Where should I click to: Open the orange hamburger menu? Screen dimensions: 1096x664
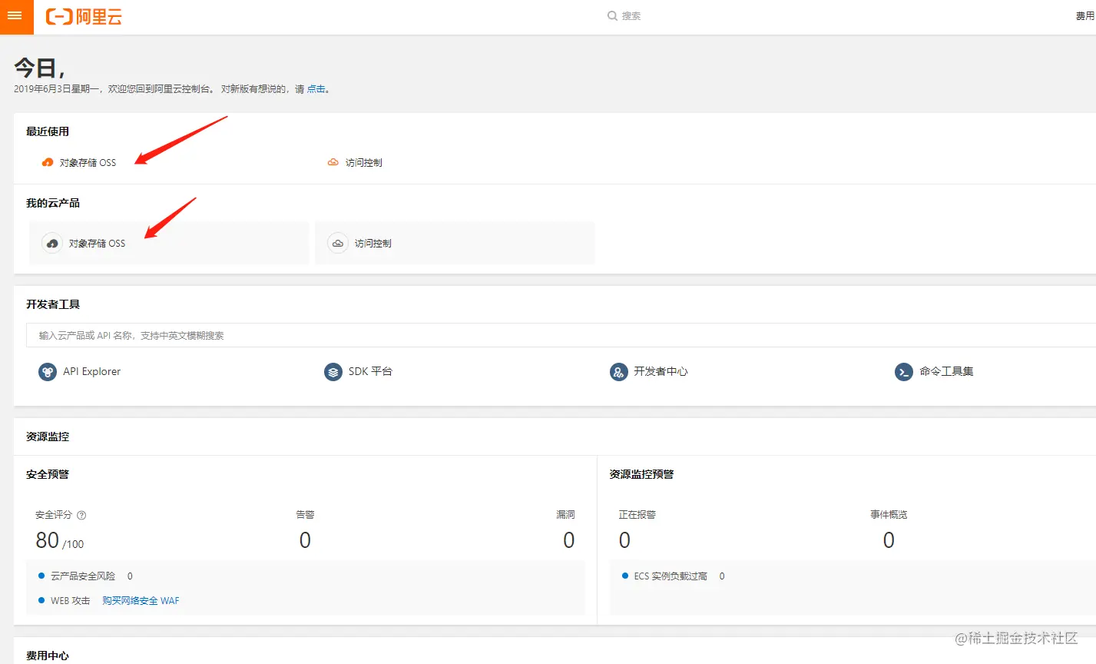tap(16, 16)
